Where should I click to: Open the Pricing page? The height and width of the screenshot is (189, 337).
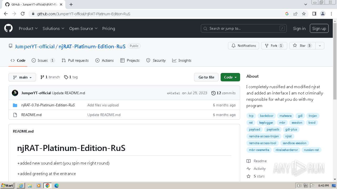(x=108, y=28)
